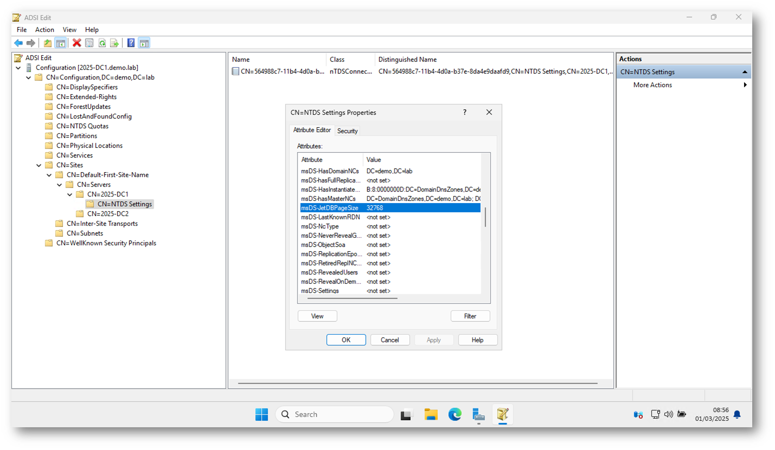Toggle the Show/Hide Action Pane icon
775x450 pixels.
pos(144,43)
